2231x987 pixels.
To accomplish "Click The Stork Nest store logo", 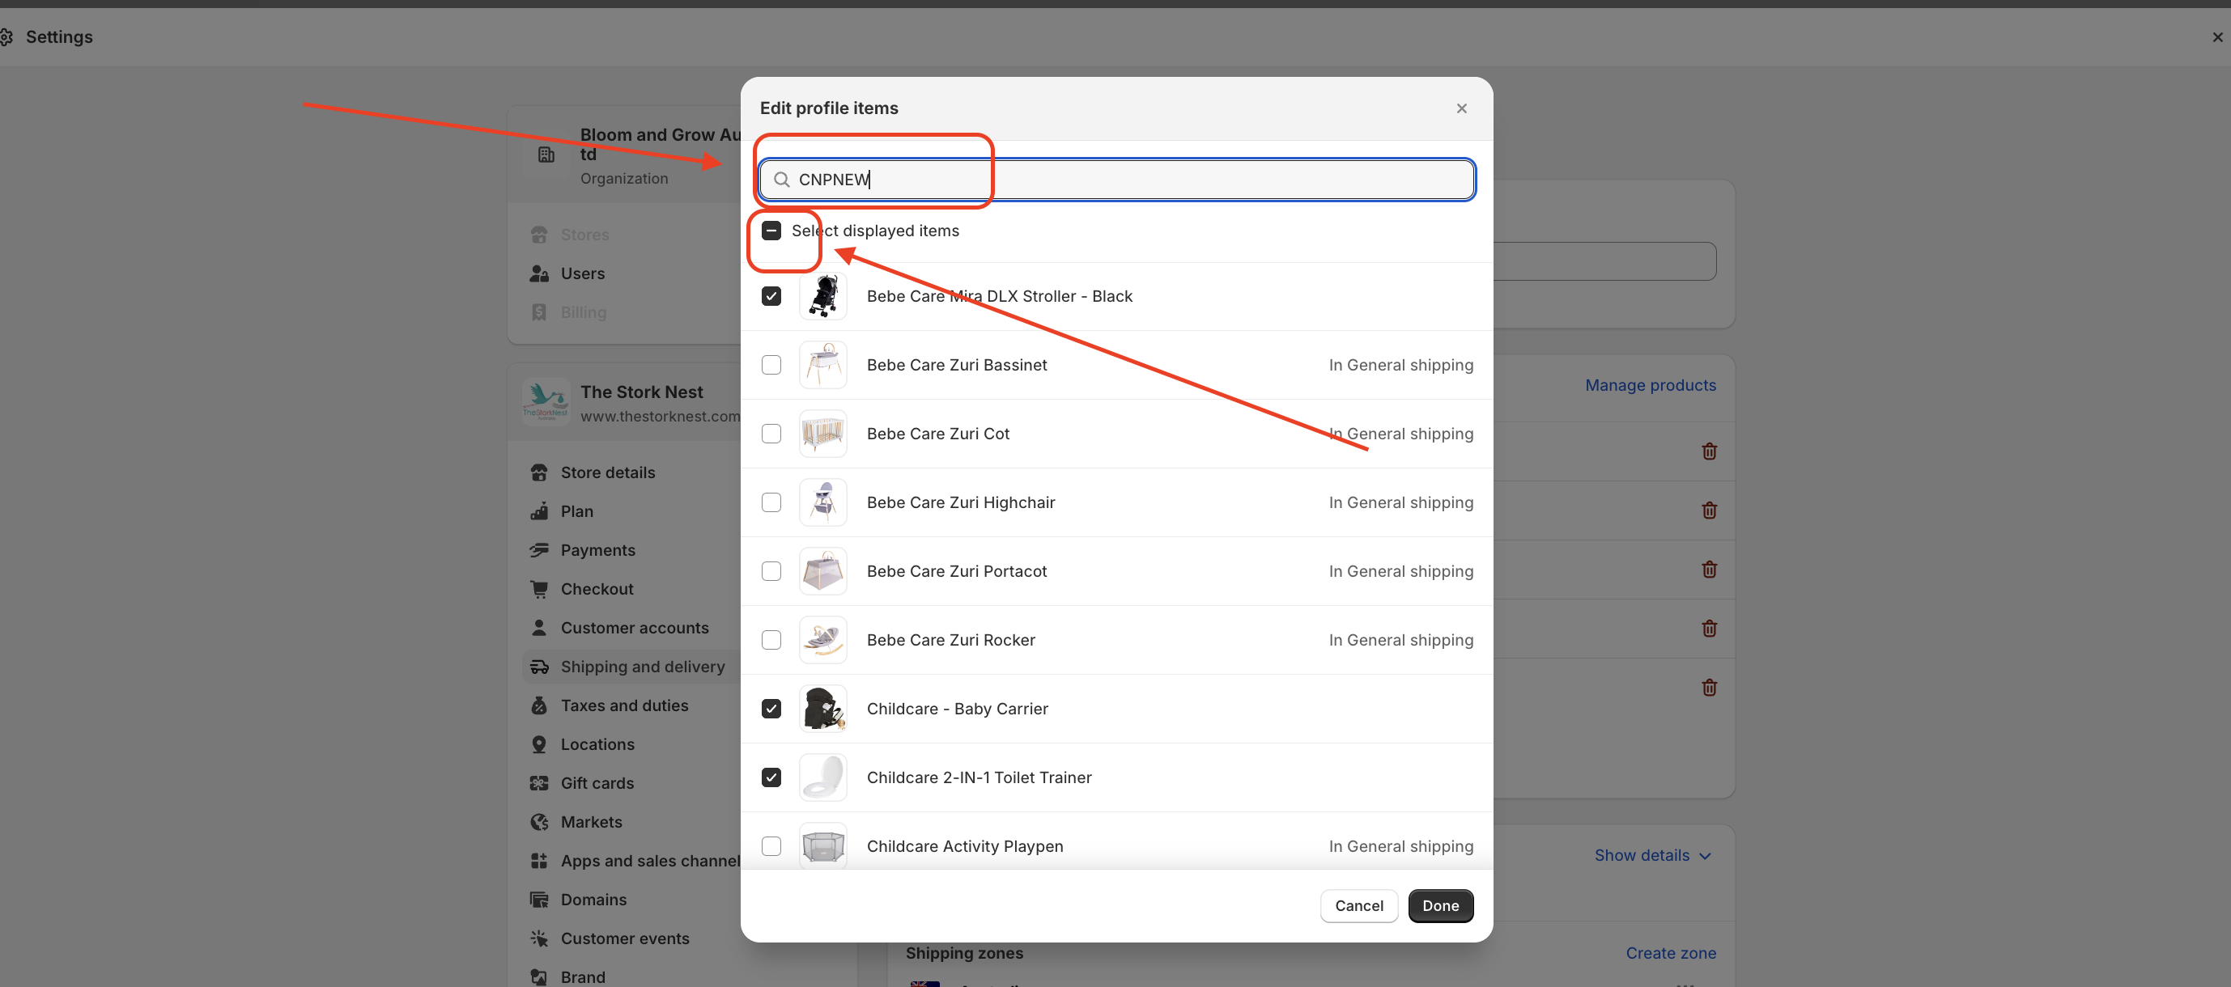I will point(546,402).
